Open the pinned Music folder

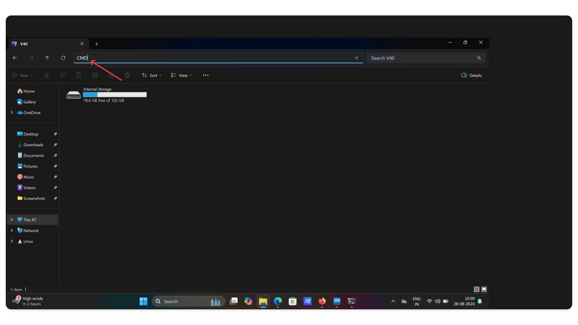click(26, 177)
